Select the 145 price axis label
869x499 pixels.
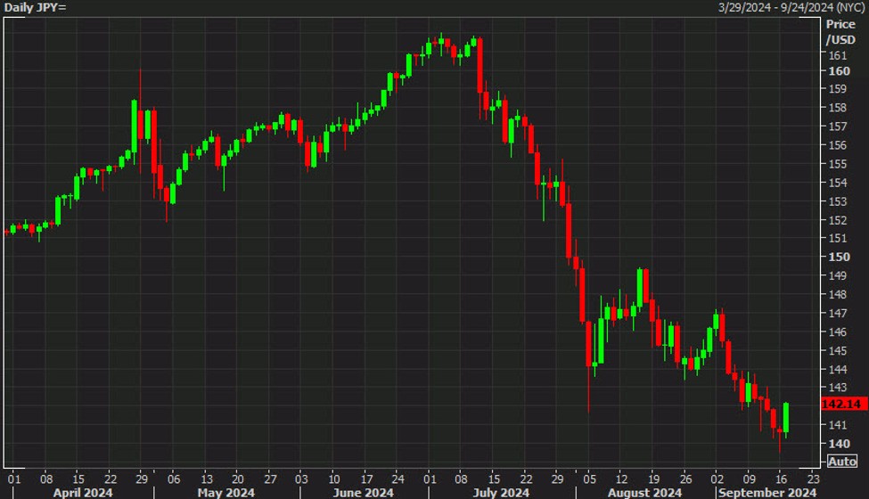(x=838, y=350)
